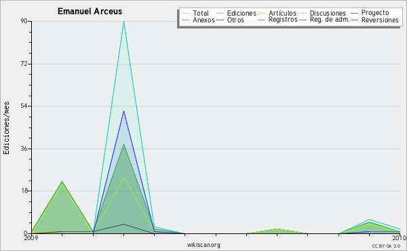Click the 'Ediciones/mes' y-axis label

[6, 128]
